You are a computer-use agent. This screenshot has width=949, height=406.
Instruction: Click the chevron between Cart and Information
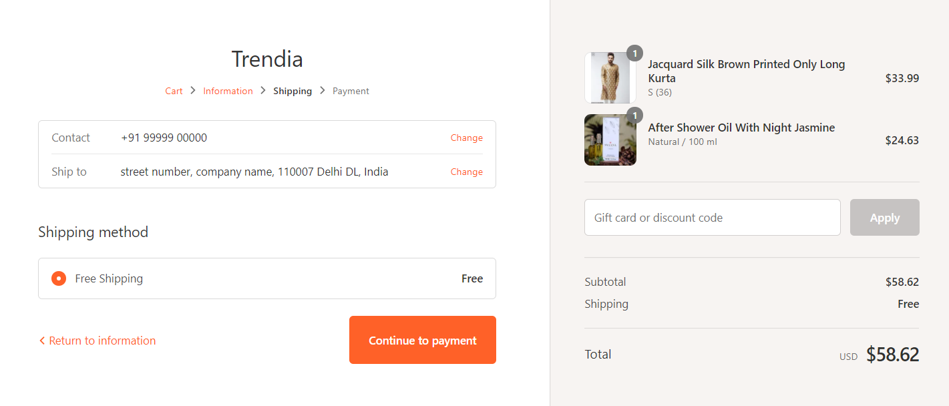[193, 90]
